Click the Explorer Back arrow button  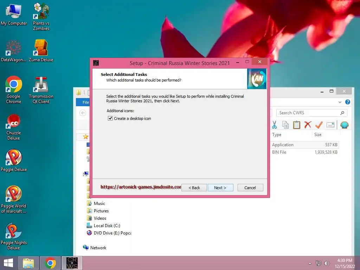click(x=83, y=113)
